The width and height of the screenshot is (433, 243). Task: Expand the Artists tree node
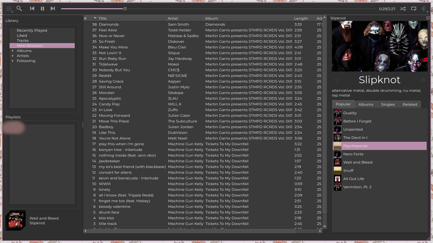pyautogui.click(x=13, y=56)
